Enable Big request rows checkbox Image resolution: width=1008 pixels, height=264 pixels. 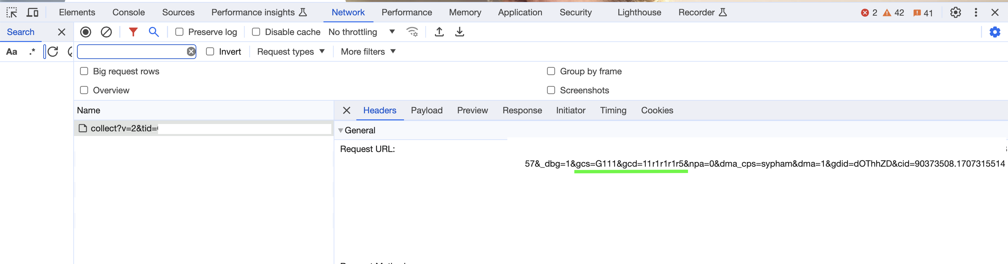84,71
